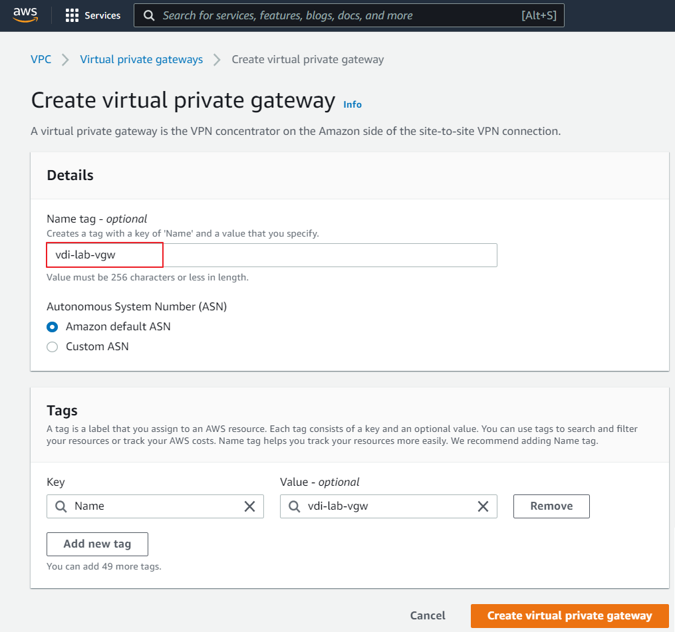Click search icon in tag Key field
Viewport: 675px width, 632px height.
[61, 506]
